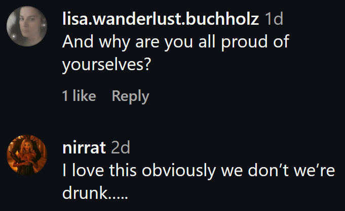Visit the lisa.wanderlust.buchholz username link
The image size is (345, 211).
(161, 19)
